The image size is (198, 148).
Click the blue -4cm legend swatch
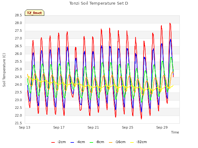coord(72,142)
